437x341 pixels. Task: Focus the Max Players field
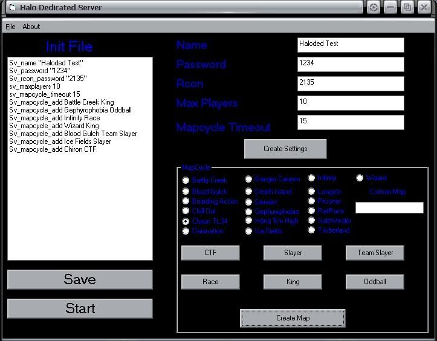pyautogui.click(x=351, y=103)
